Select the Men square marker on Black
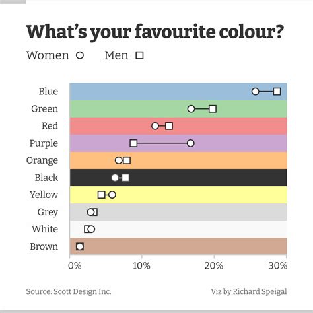The width and height of the screenshot is (313, 313). (x=125, y=178)
